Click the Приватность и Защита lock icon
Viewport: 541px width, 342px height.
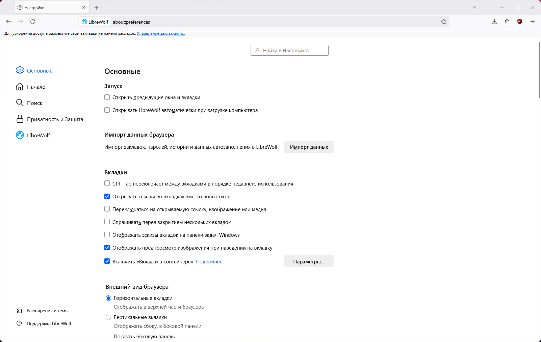click(x=20, y=119)
